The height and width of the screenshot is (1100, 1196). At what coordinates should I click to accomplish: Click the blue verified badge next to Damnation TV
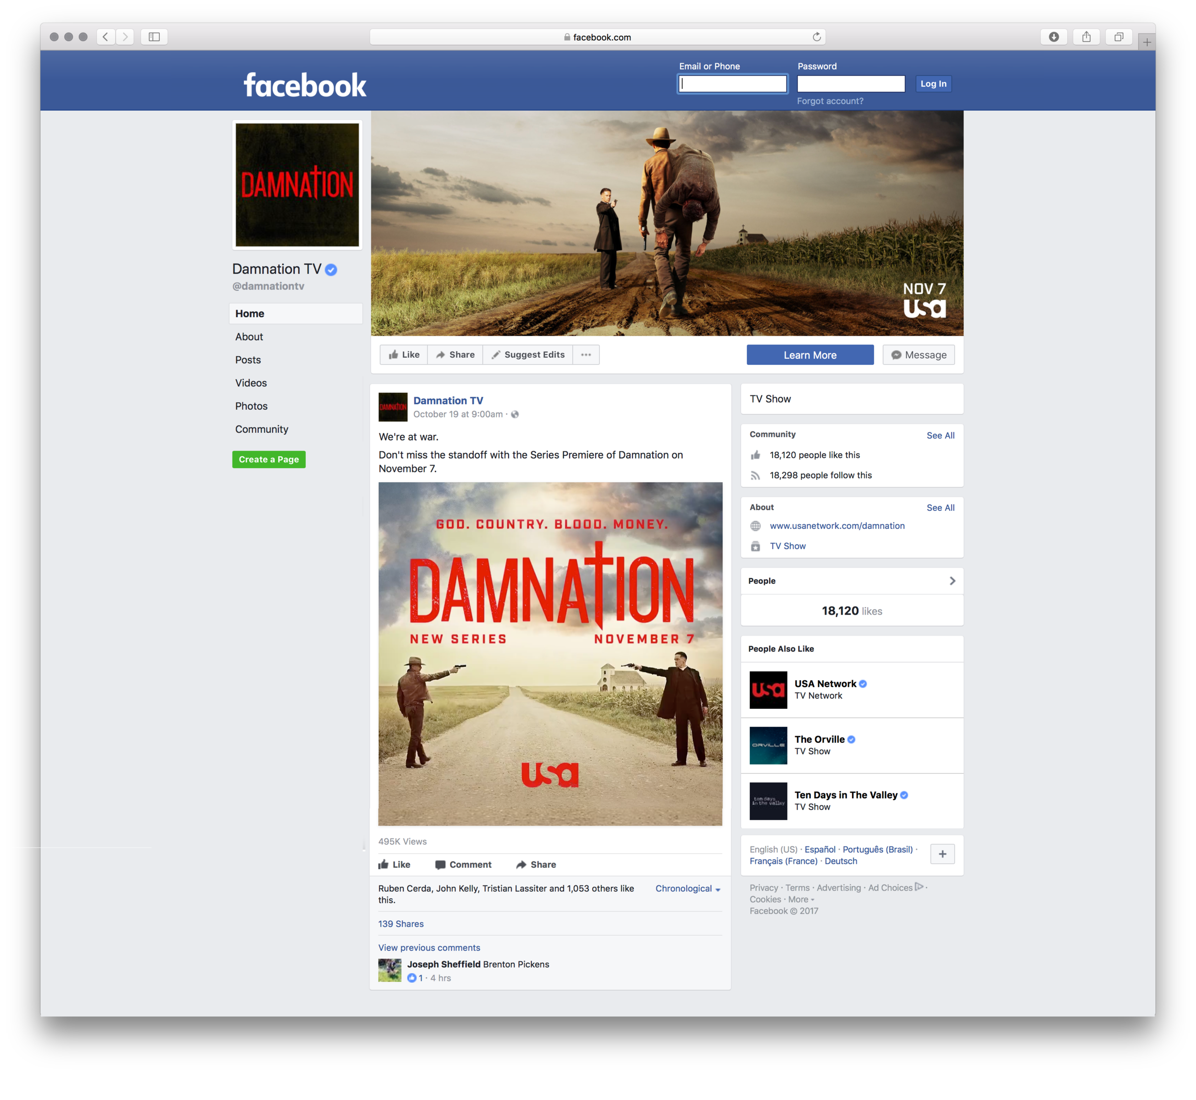click(x=331, y=270)
